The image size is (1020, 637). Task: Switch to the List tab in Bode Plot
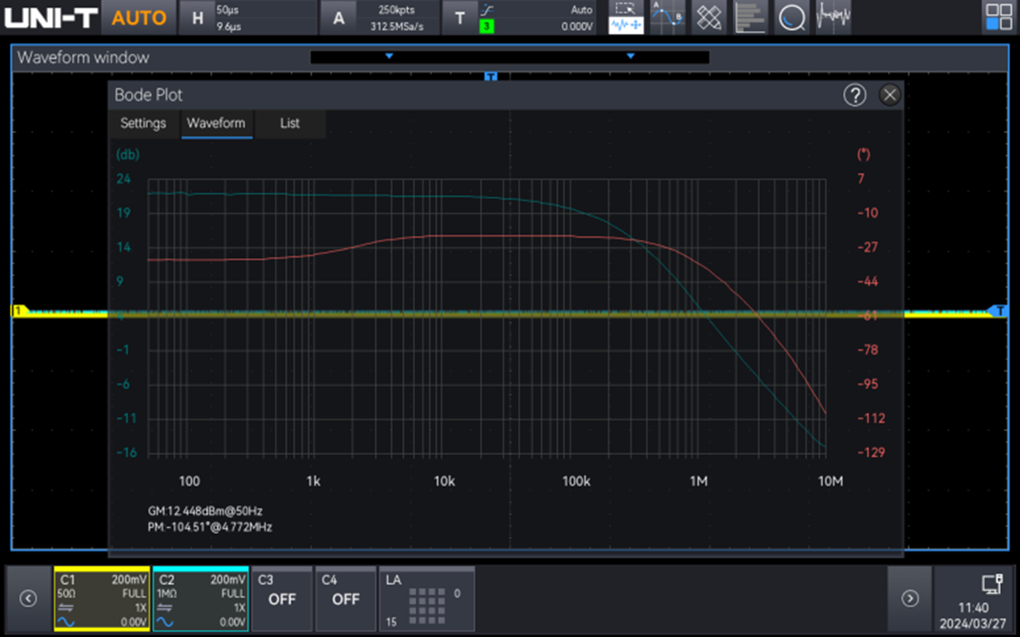pos(289,124)
